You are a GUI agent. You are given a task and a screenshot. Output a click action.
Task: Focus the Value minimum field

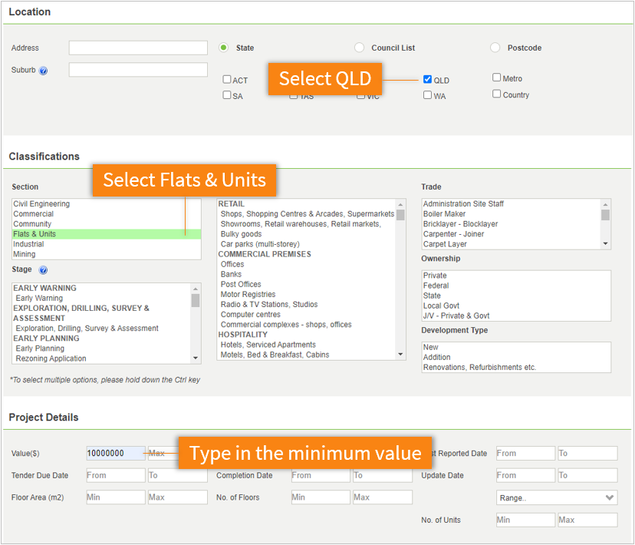pyautogui.click(x=116, y=454)
